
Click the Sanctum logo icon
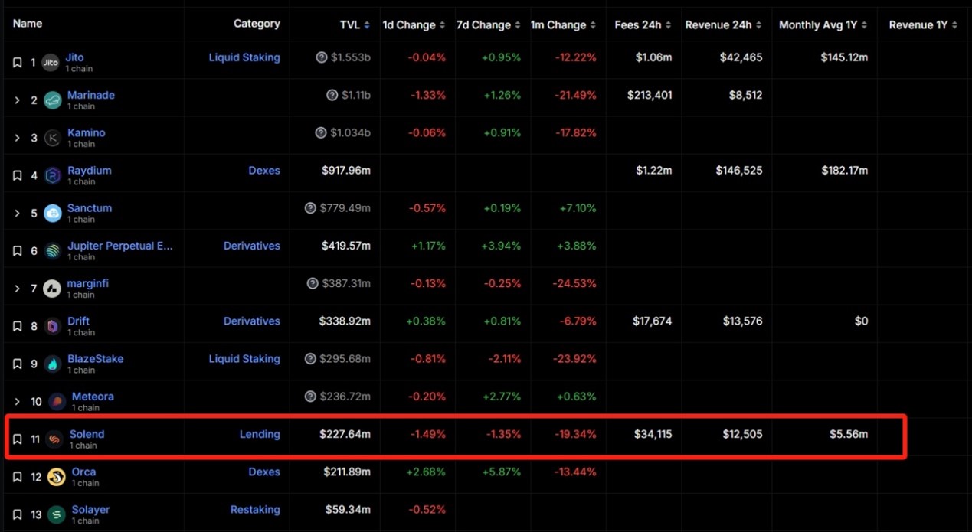[52, 214]
